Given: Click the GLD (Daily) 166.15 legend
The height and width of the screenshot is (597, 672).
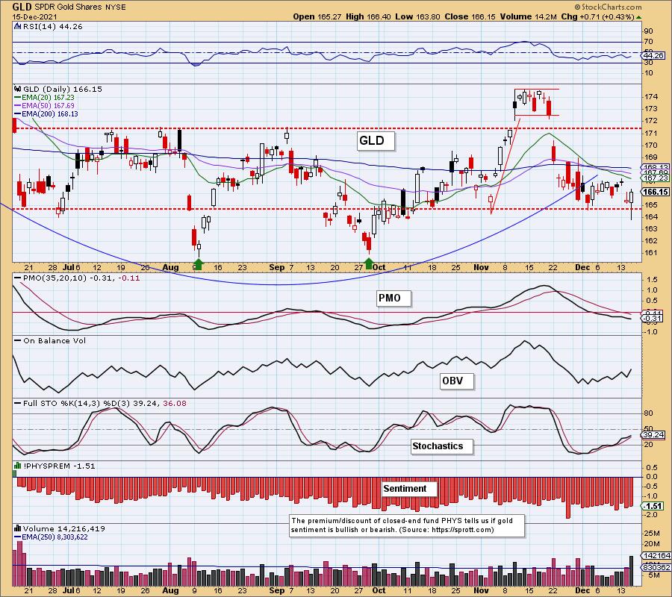Looking at the screenshot, I should (63, 89).
